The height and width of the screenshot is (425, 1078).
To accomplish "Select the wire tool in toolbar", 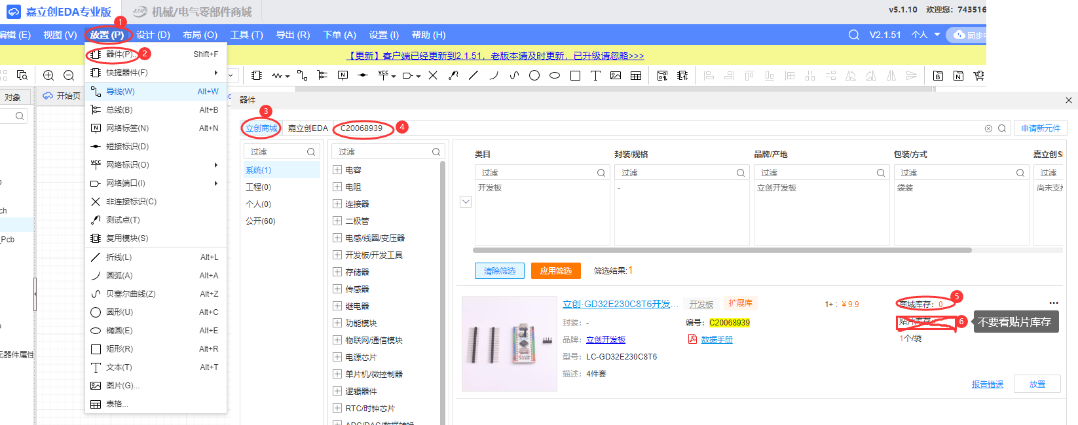I will pos(302,75).
